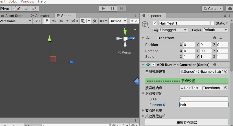The height and width of the screenshot is (126, 233).
Task: Toggle the scene grid visibility icon
Action: 83,21
